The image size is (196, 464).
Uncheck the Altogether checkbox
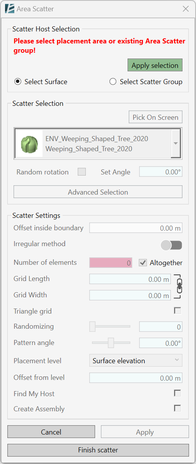coord(143,262)
